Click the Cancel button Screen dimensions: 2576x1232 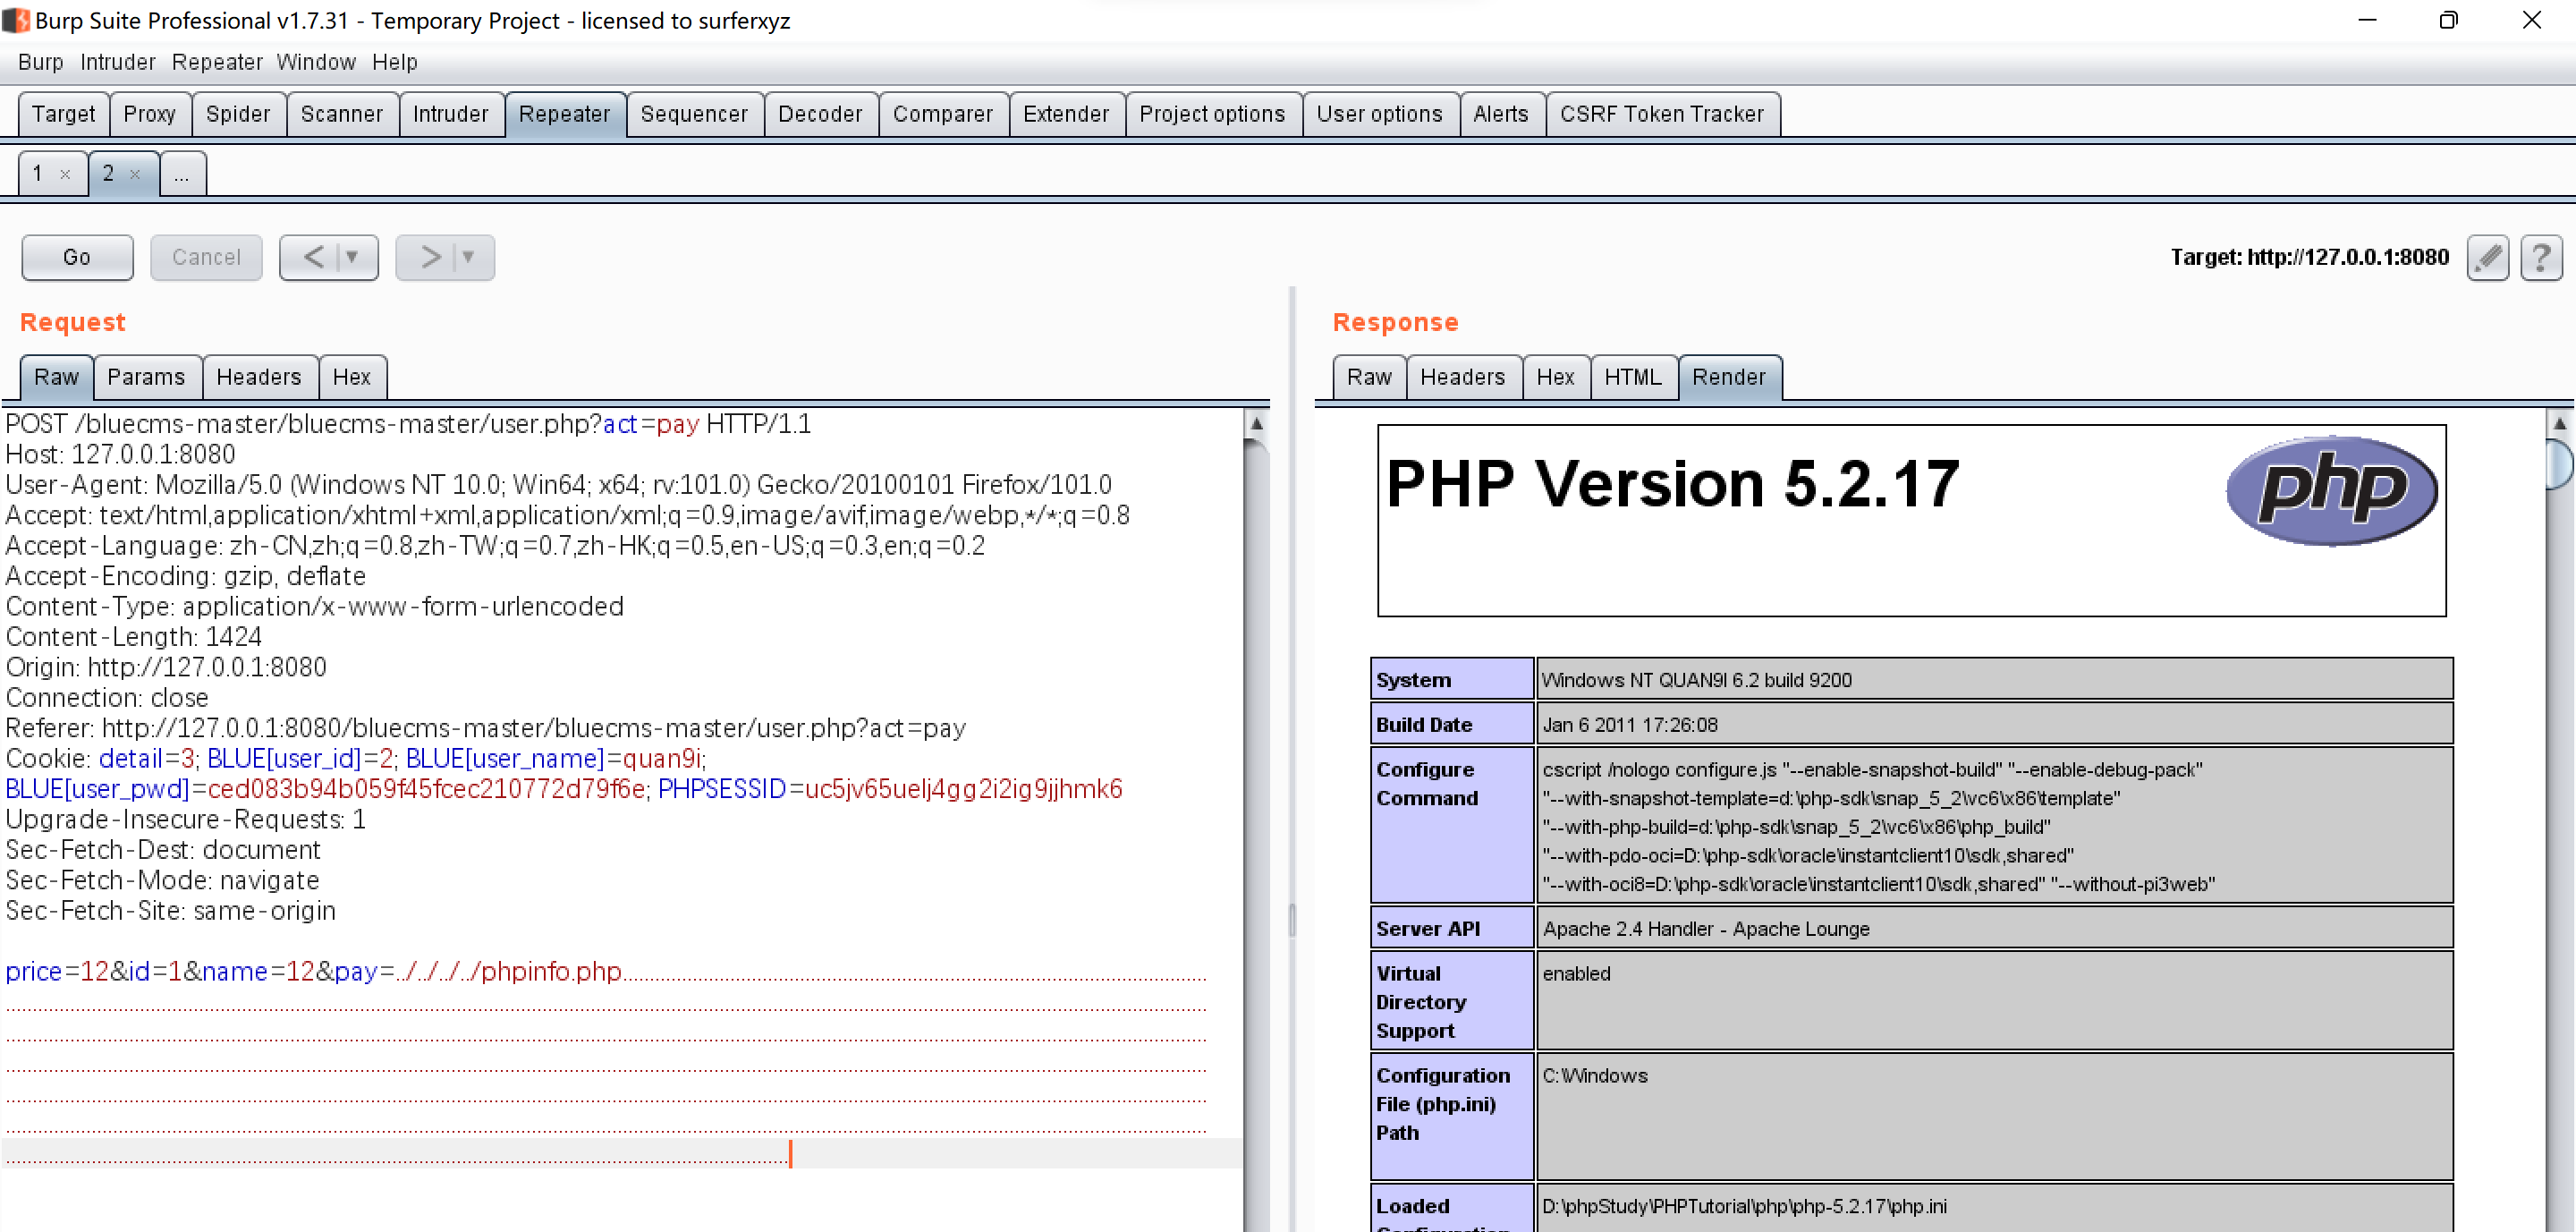206,258
